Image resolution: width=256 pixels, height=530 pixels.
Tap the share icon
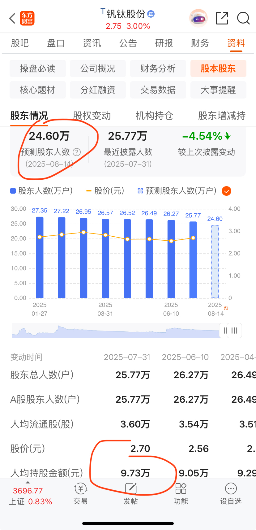(x=222, y=18)
